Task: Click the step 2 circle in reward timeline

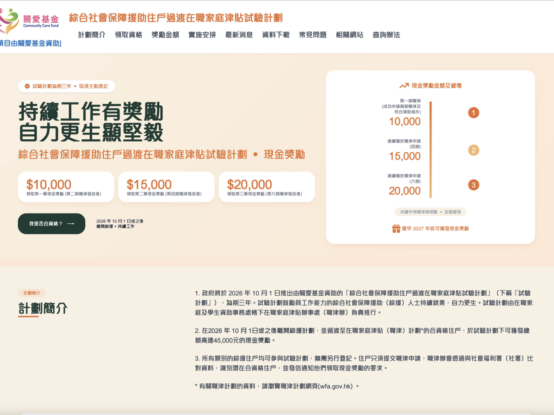Action: tap(473, 150)
